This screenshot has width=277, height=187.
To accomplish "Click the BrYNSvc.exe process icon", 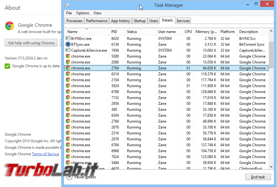I will [68, 38].
